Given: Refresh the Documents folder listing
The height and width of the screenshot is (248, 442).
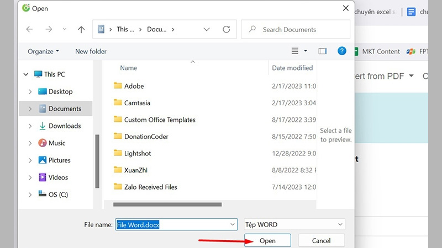Looking at the screenshot, I should point(226,30).
